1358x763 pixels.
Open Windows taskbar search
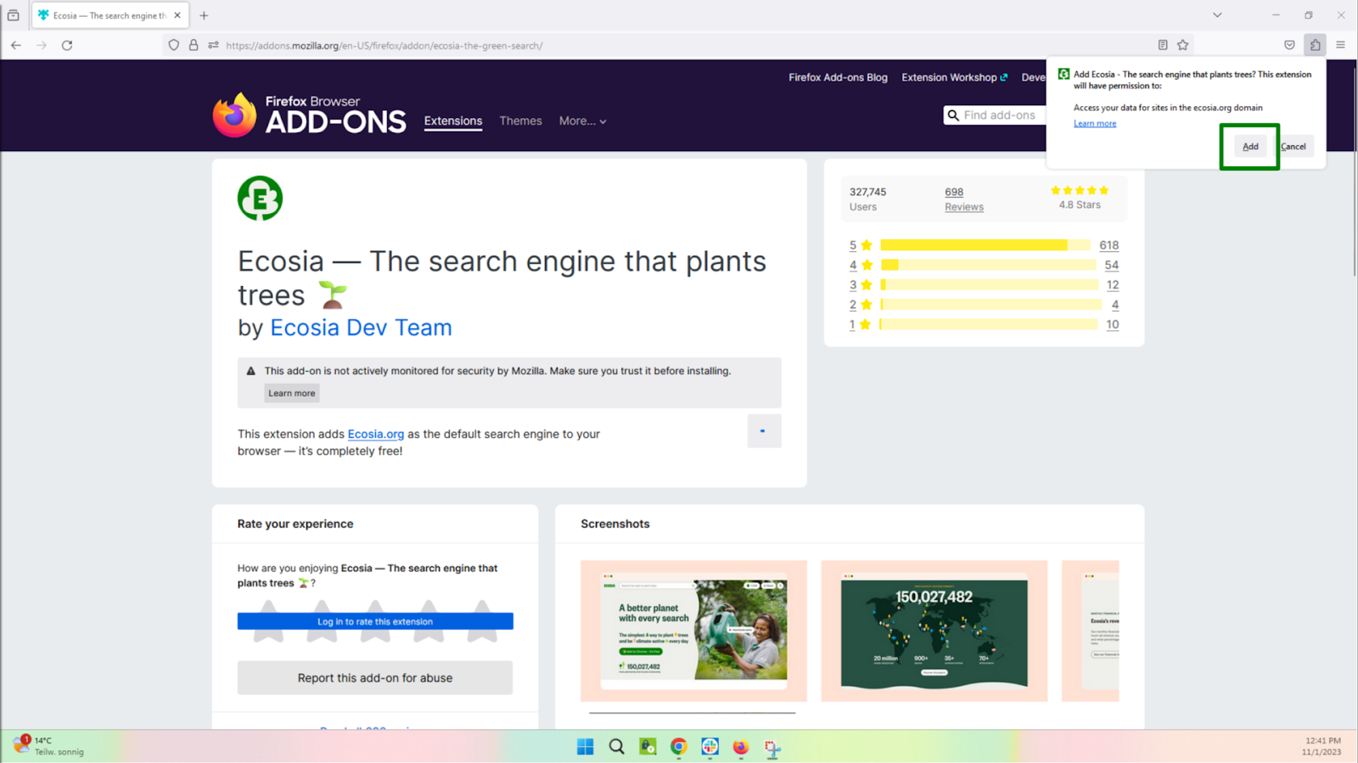point(617,747)
